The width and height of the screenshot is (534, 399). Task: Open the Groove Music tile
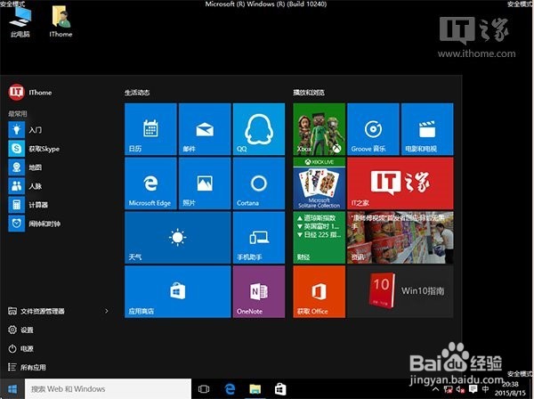[x=373, y=129]
